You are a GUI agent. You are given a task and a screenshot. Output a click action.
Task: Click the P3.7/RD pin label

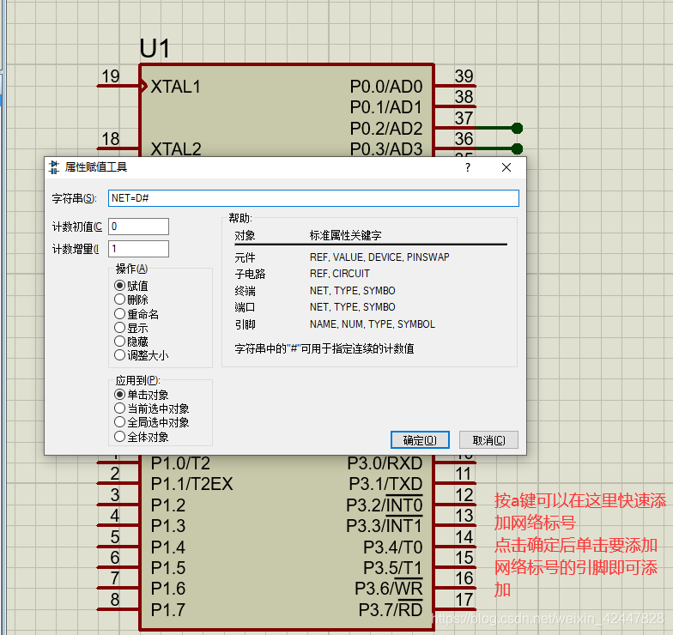click(391, 609)
